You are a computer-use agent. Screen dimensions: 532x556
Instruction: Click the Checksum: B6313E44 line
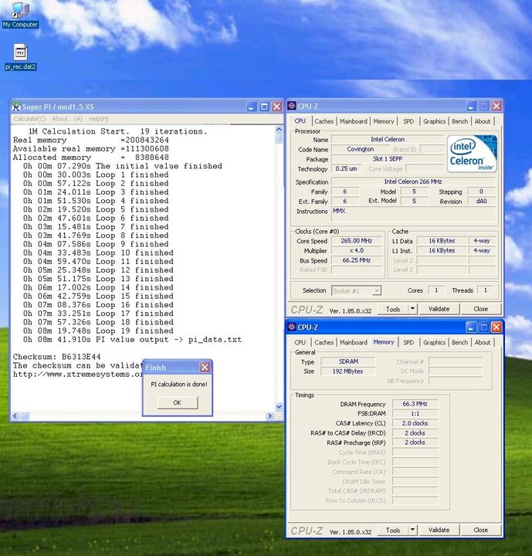[56, 357]
